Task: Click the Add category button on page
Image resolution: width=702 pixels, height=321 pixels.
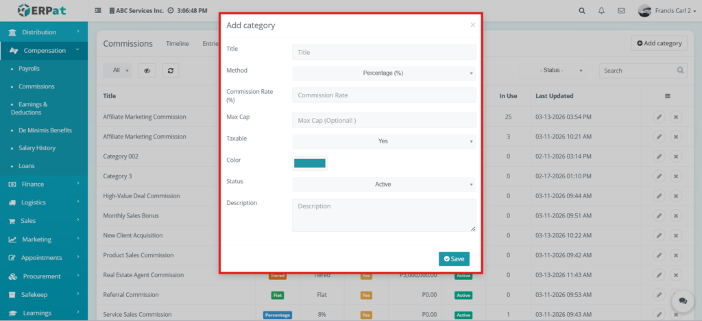Action: tap(659, 43)
